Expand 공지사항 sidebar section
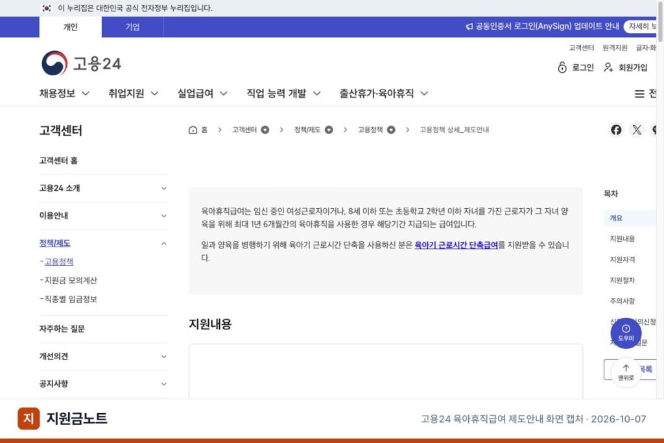 click(163, 384)
